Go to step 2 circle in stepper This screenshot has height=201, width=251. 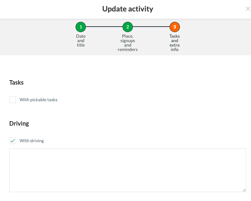128,27
